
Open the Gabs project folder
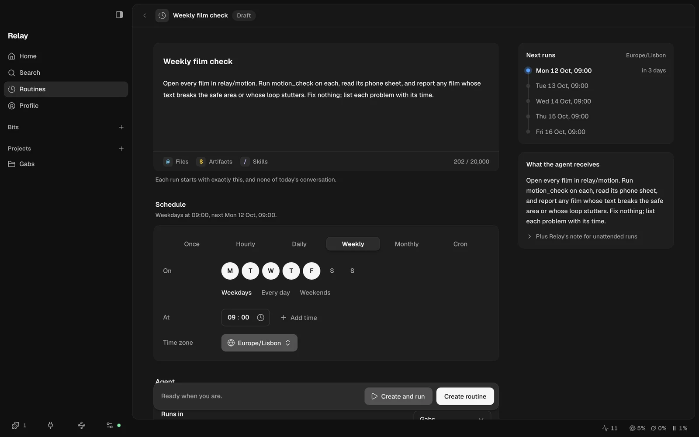pos(66,164)
